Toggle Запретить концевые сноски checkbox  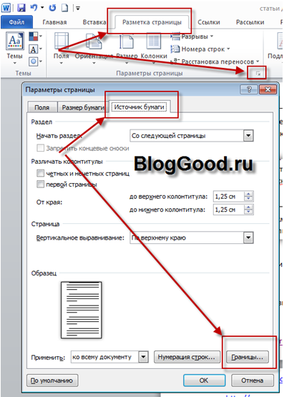point(41,148)
